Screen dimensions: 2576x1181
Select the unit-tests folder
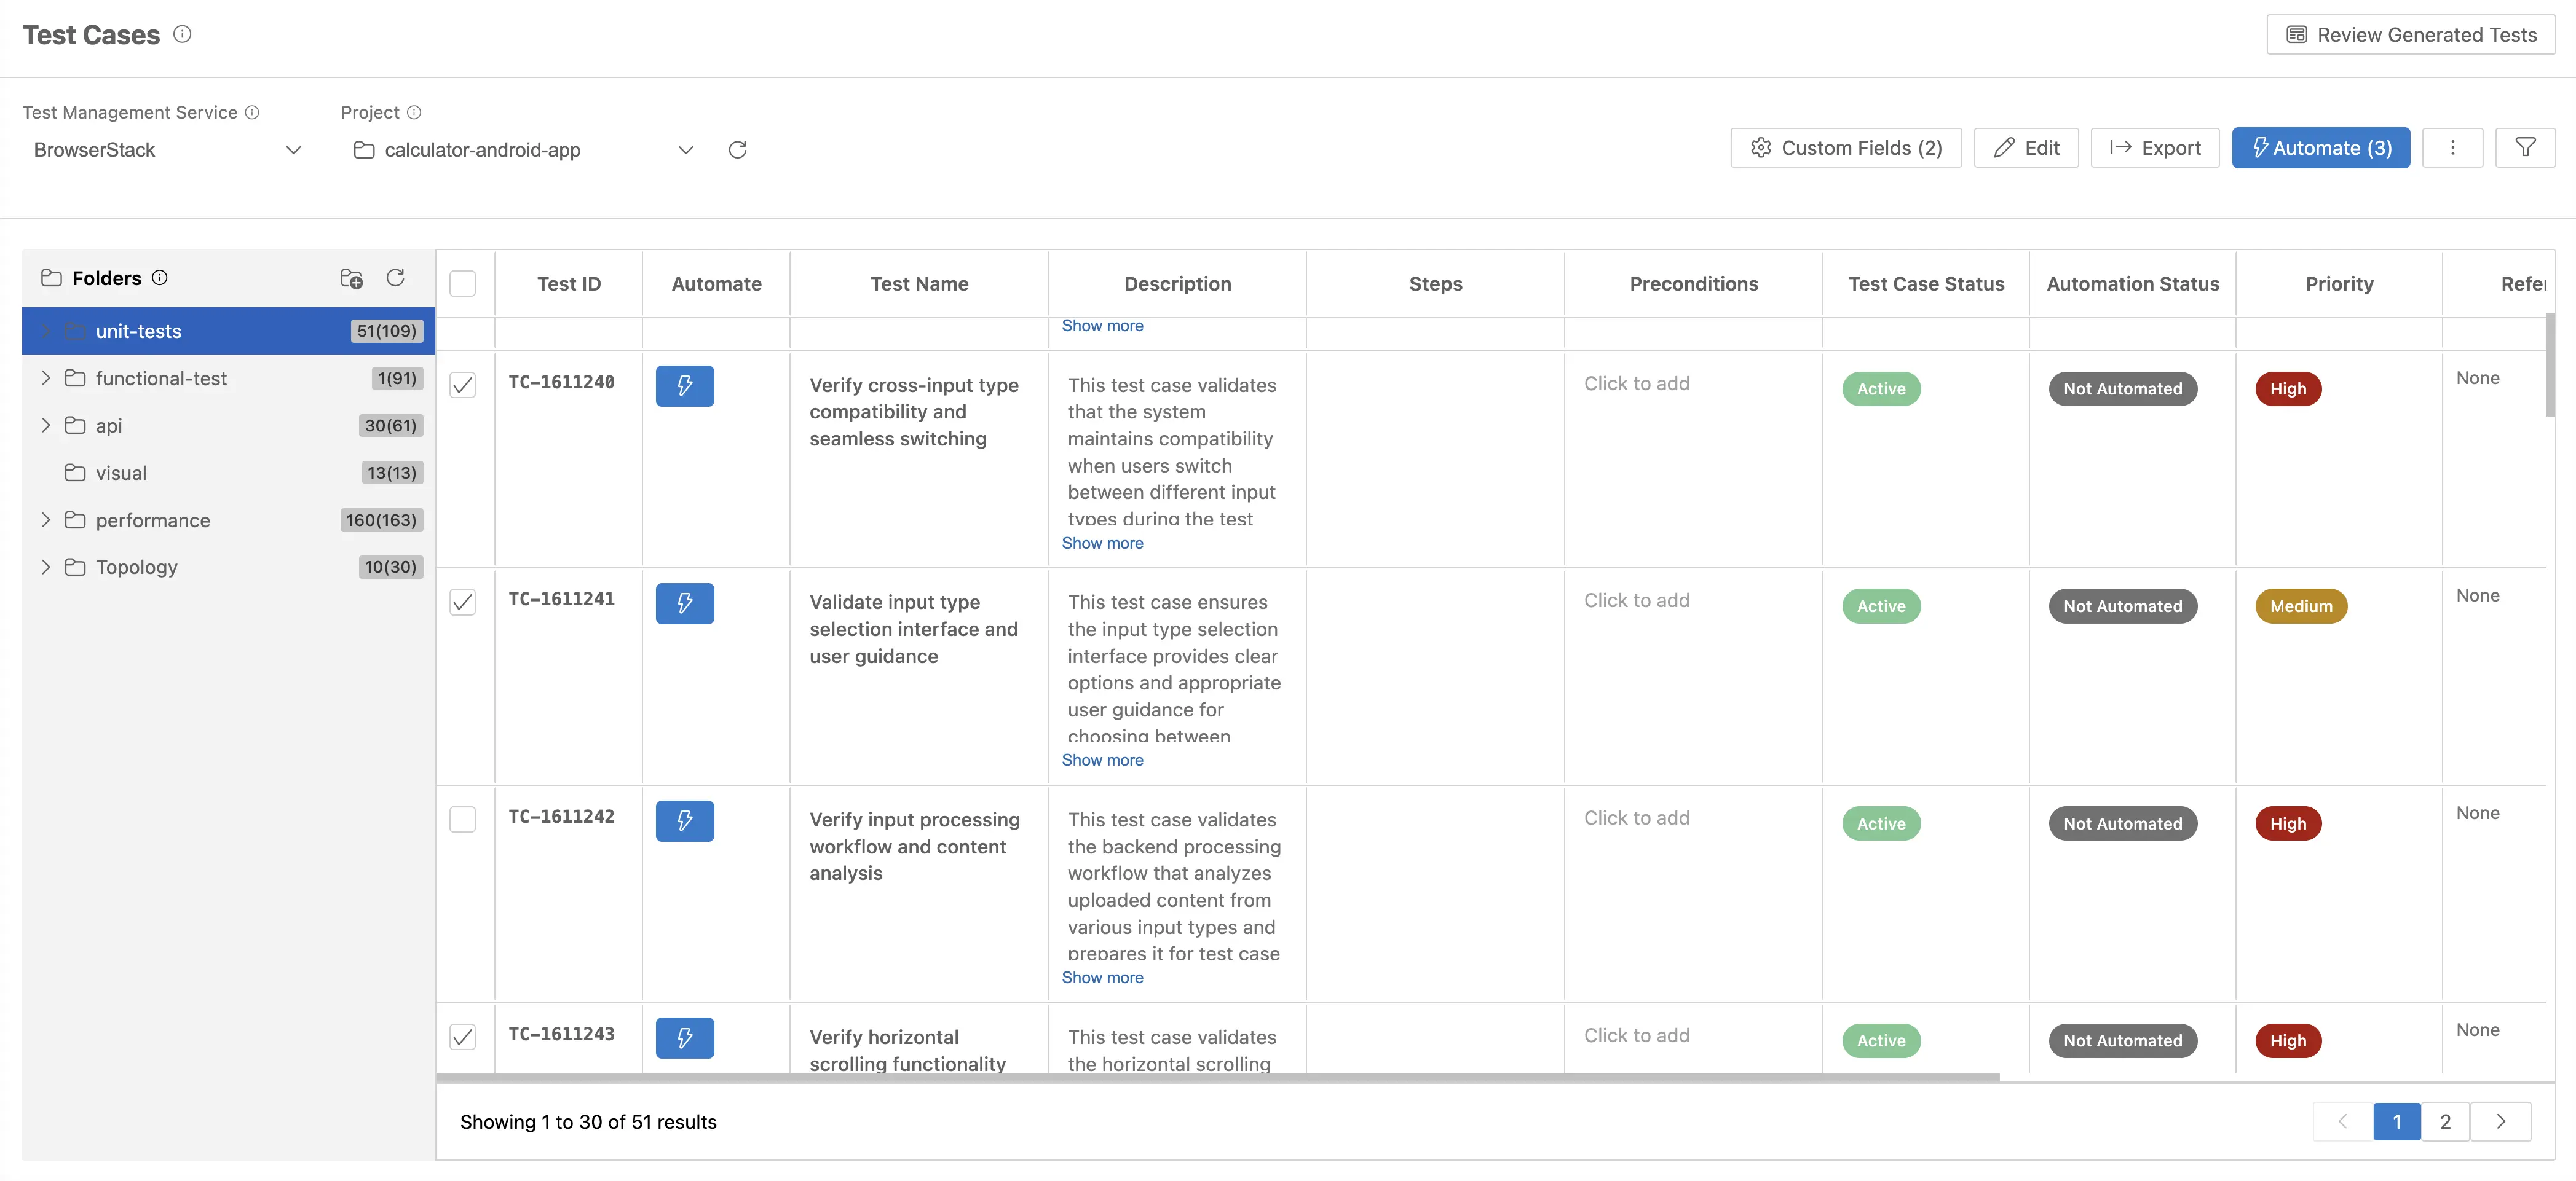(x=229, y=331)
